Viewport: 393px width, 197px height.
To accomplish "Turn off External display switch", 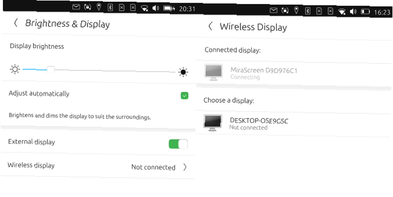I will pyautogui.click(x=178, y=144).
